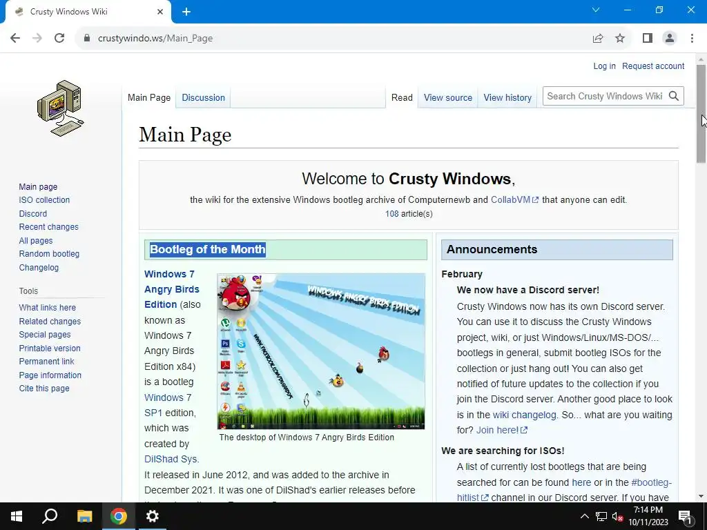Open File Explorer from taskbar
Viewport: 707px width, 530px height.
(84, 516)
